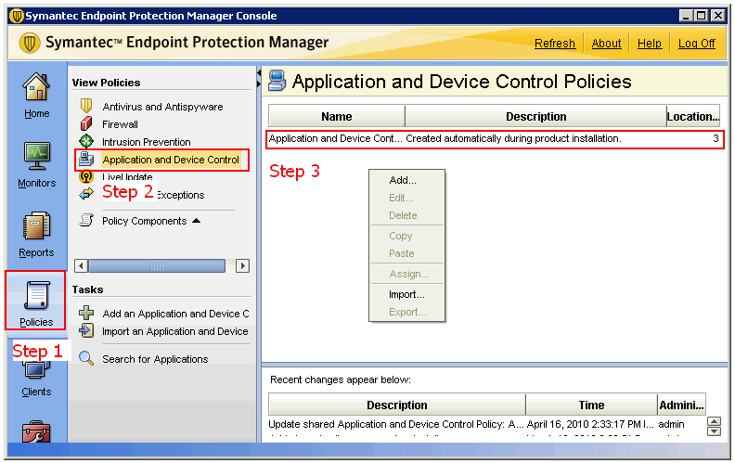This screenshot has width=735, height=463.
Task: Click the Centralized Exceptions arrows icon
Action: (x=86, y=194)
